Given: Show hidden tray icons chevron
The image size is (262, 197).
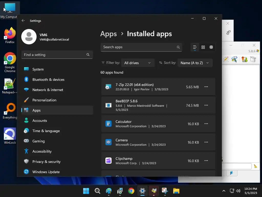Looking at the screenshot, I should 224,191.
